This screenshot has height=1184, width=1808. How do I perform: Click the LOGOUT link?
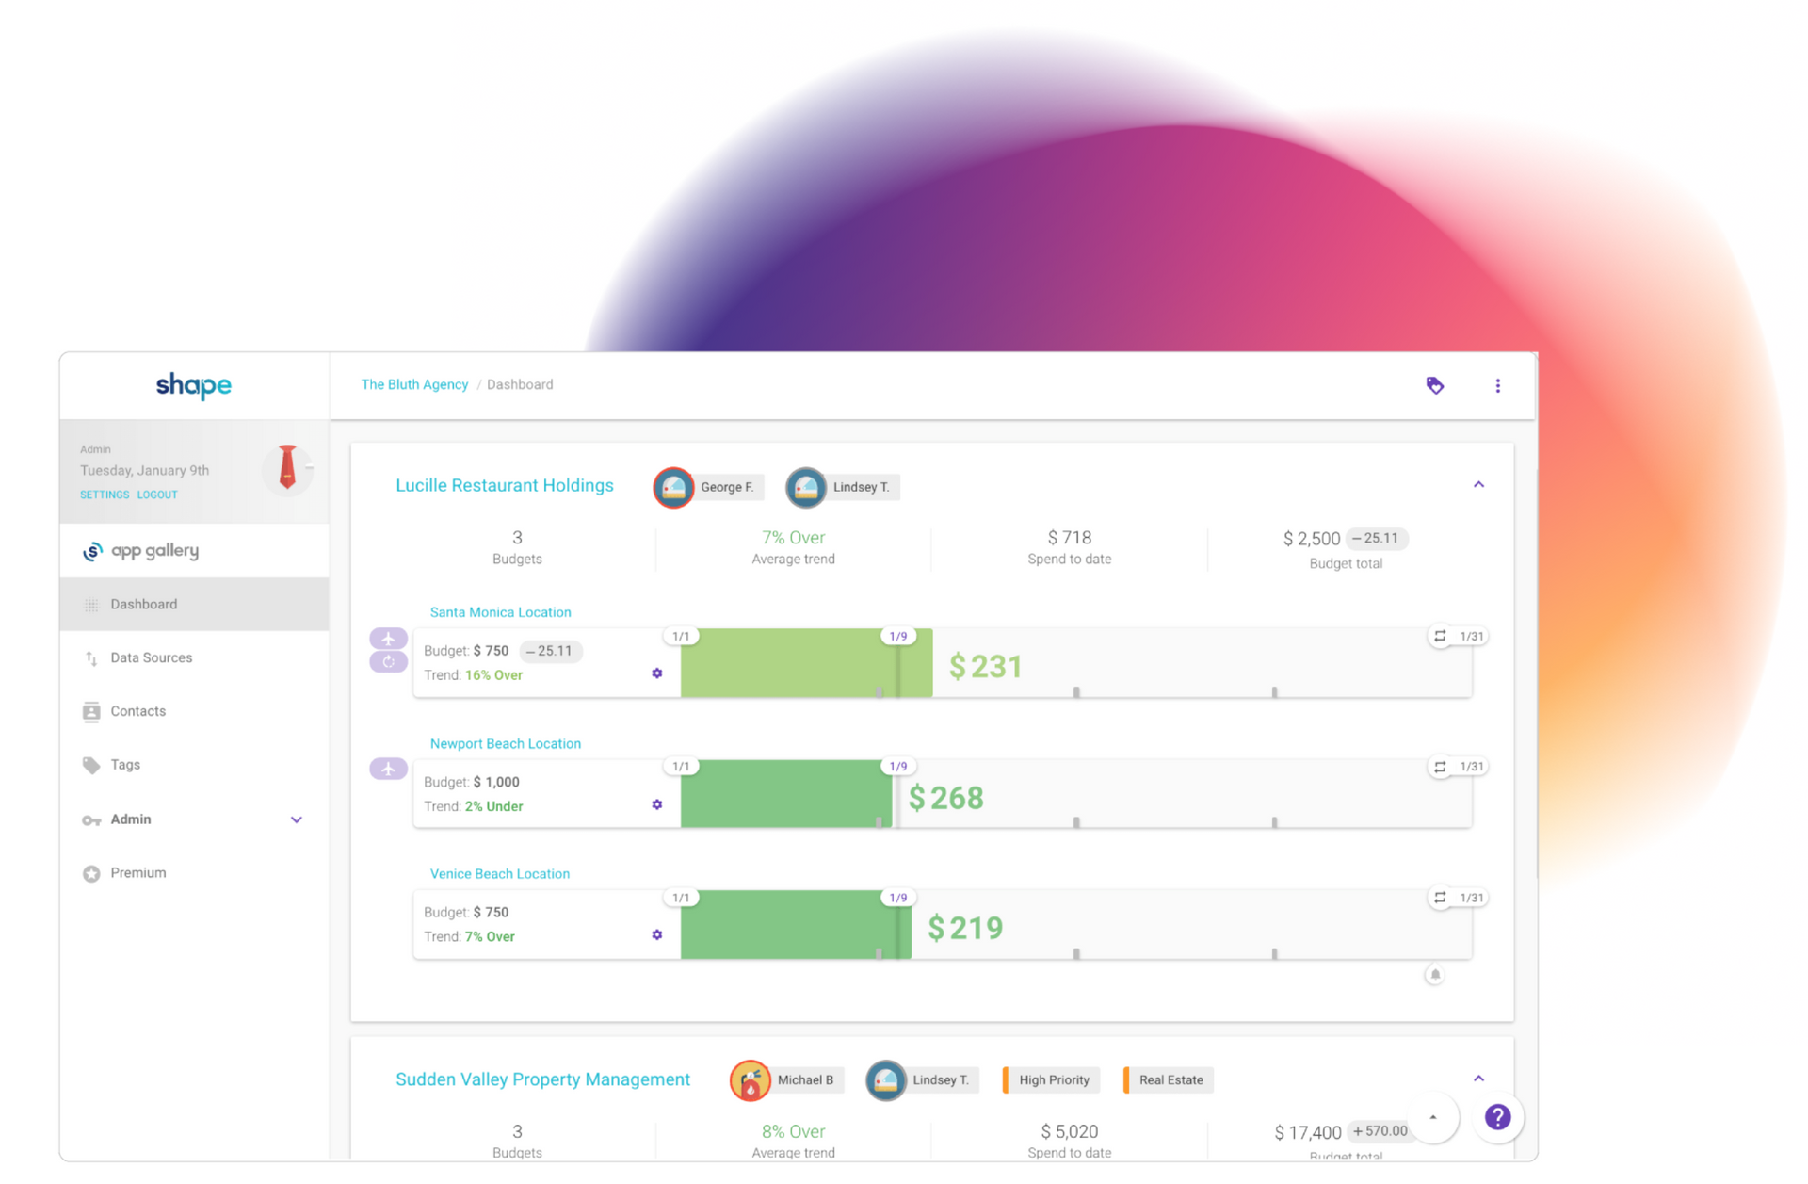point(157,495)
